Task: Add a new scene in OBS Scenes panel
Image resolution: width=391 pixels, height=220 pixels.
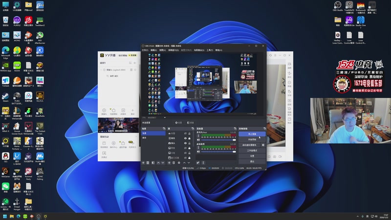Action: coord(143,163)
